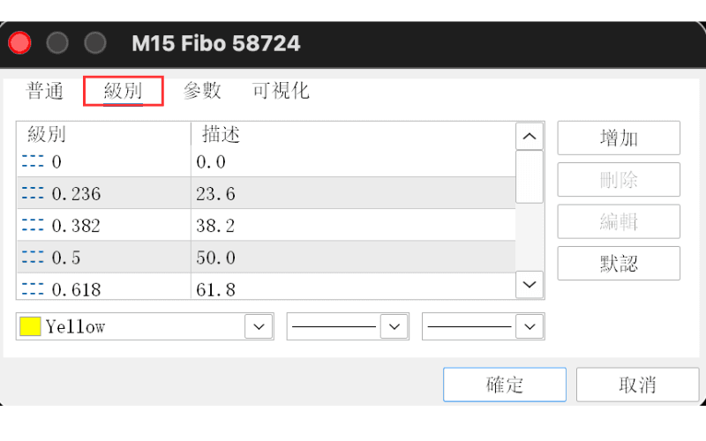Expand the line style dropdown
This screenshot has height=441, width=706.
394,326
